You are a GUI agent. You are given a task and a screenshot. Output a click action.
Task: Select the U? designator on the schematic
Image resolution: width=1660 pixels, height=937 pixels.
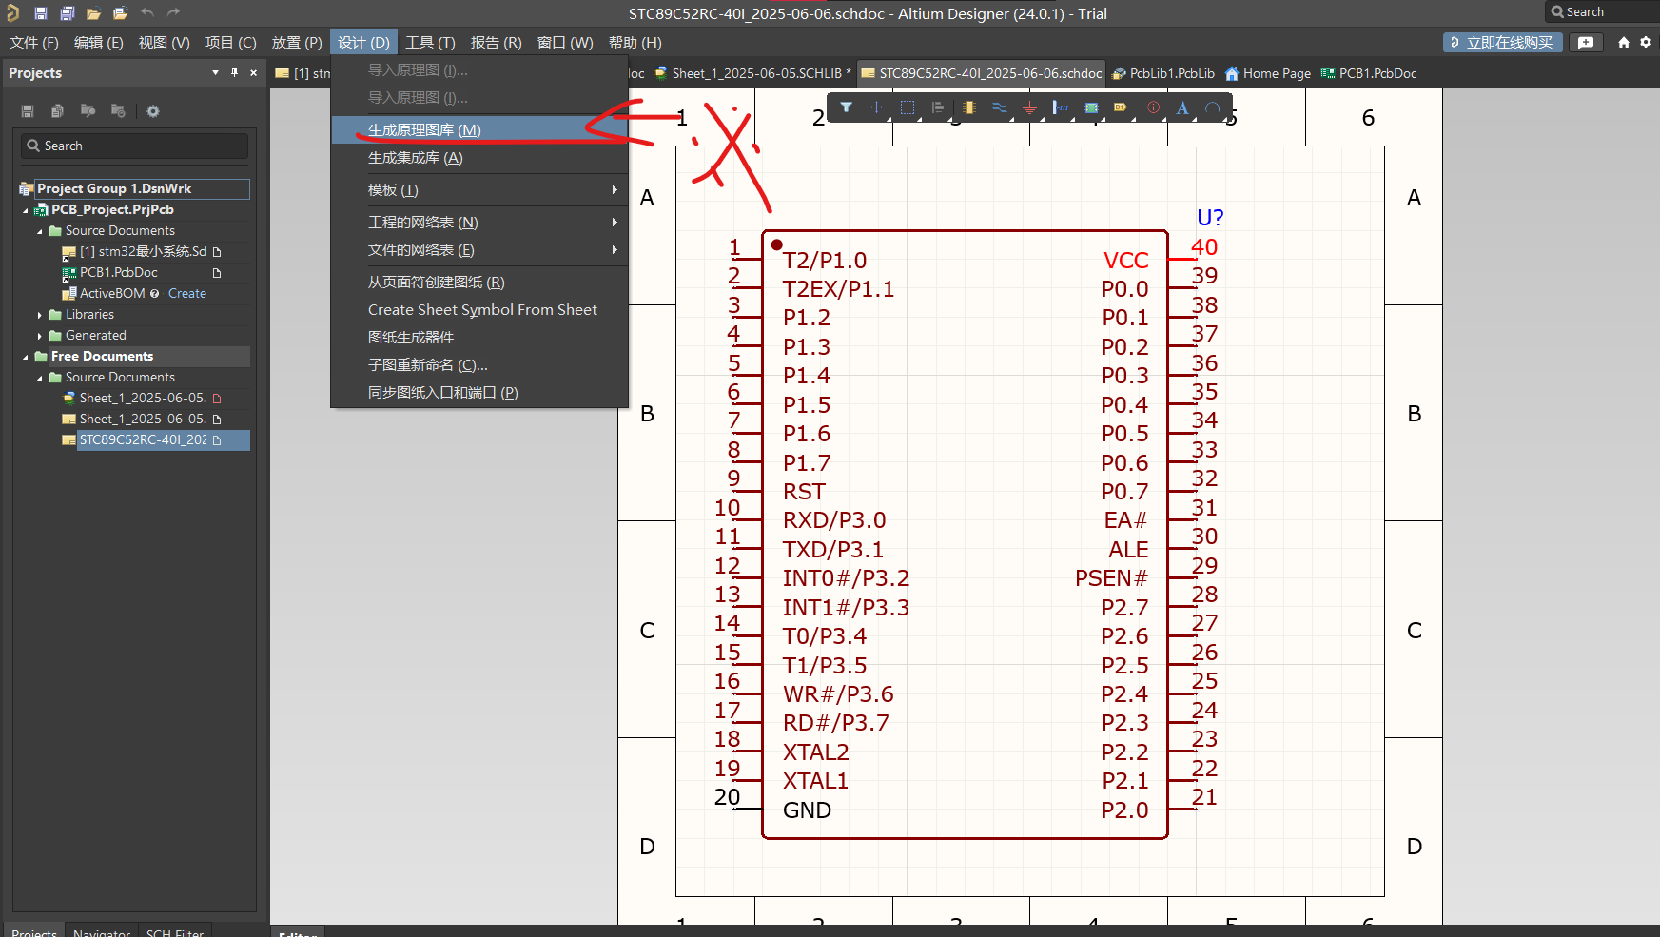[x=1210, y=218]
